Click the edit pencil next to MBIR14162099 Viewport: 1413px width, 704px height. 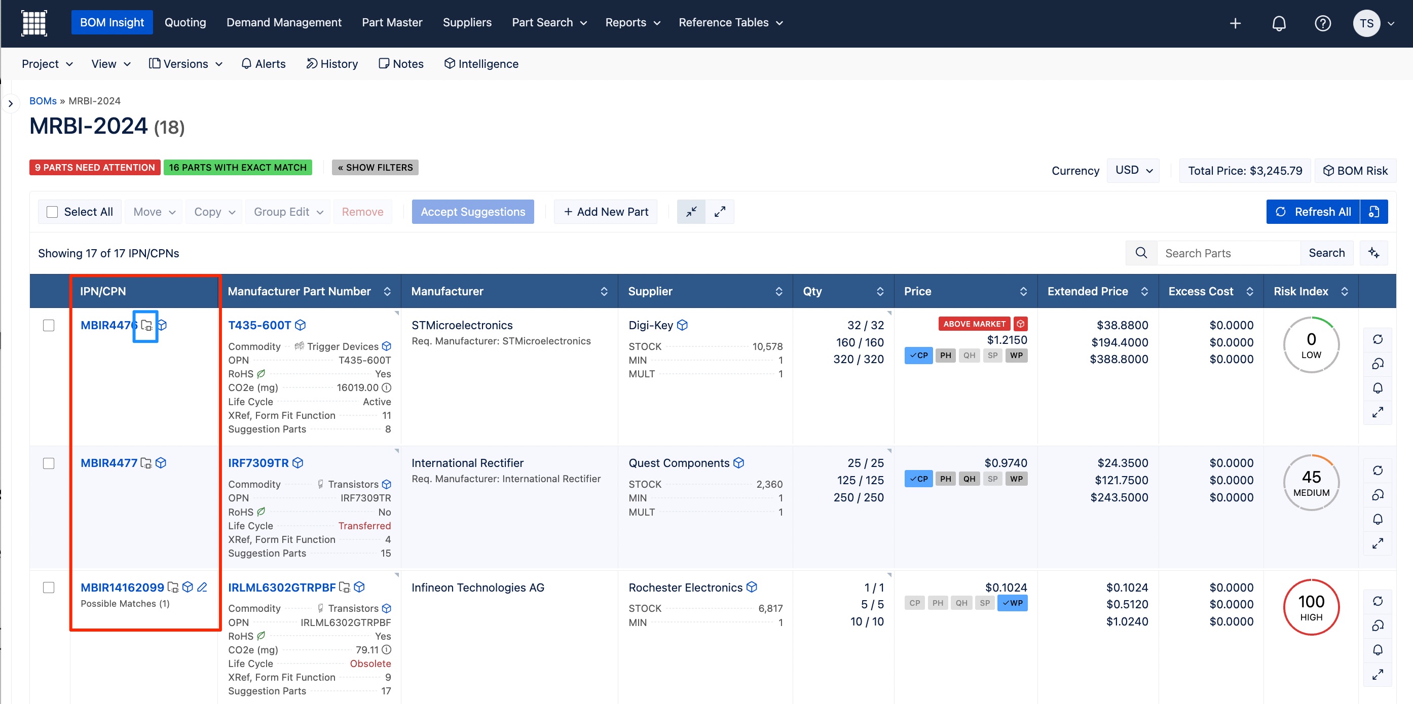point(202,587)
